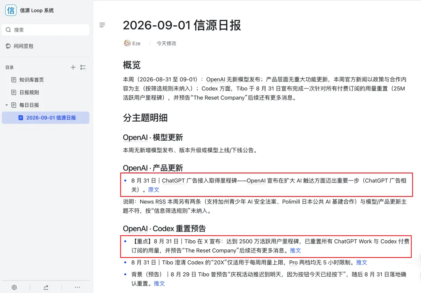Image resolution: width=421 pixels, height=293 pixels.
Task: Click the magnifier icon in search box
Action: point(8,30)
